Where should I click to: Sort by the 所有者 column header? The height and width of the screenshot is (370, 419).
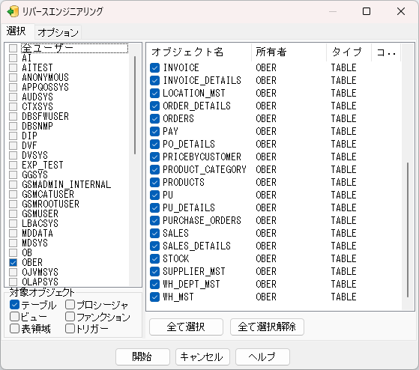point(289,52)
